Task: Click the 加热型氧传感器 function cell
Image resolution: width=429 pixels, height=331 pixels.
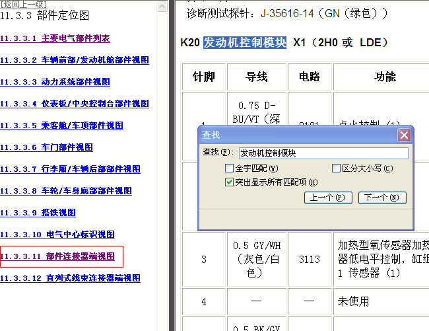Action: [x=381, y=259]
